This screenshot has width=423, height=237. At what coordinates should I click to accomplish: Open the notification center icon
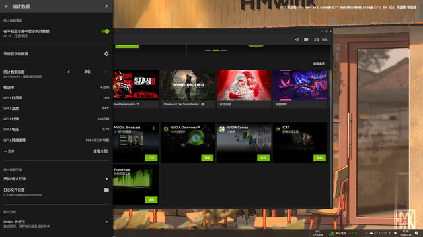(417, 233)
